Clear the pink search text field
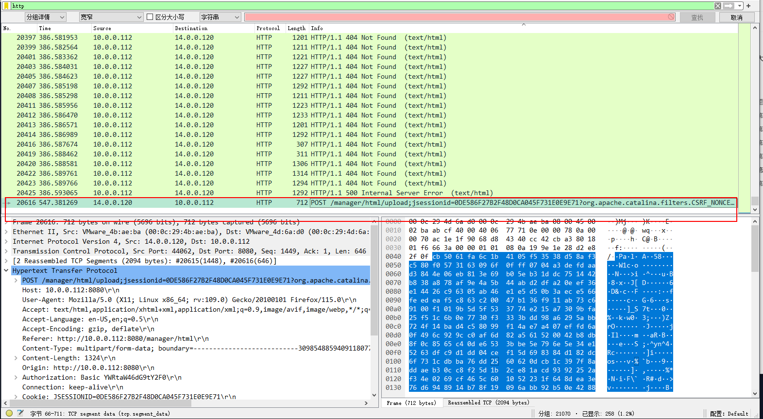Viewport: 763px width, 419px height. 671,17
